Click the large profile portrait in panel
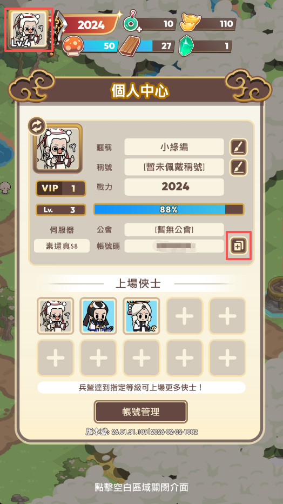Image resolution: width=283 pixels, height=504 pixels. pos(57,149)
